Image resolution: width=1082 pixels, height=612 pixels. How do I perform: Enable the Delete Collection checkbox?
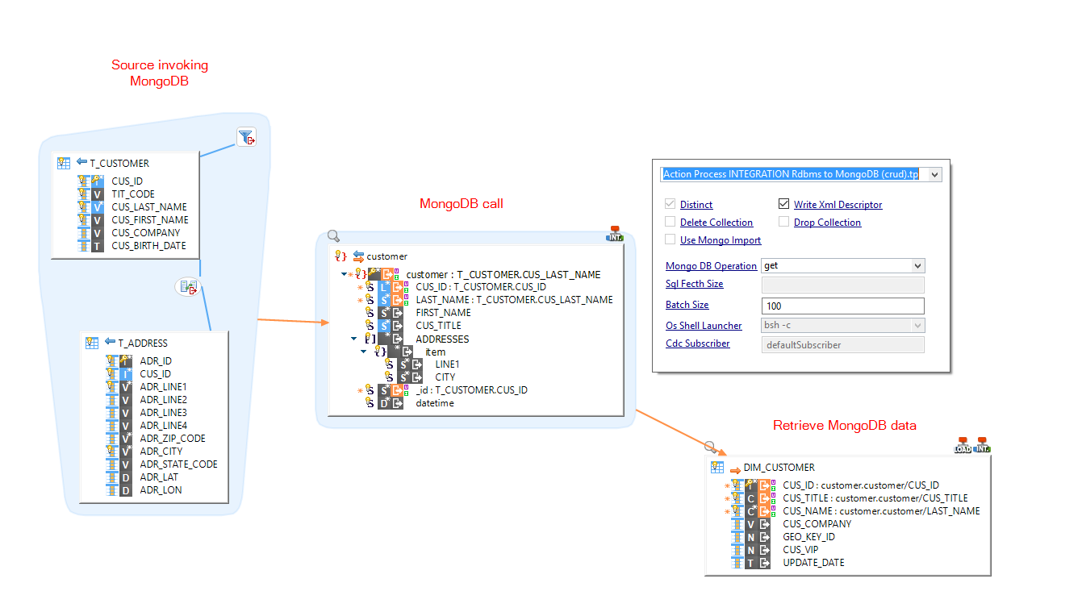point(670,222)
